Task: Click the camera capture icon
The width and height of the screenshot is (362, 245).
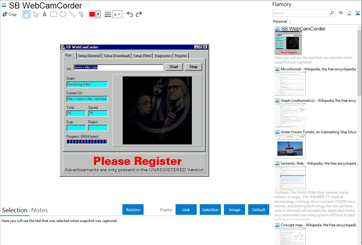Action: click(x=341, y=13)
